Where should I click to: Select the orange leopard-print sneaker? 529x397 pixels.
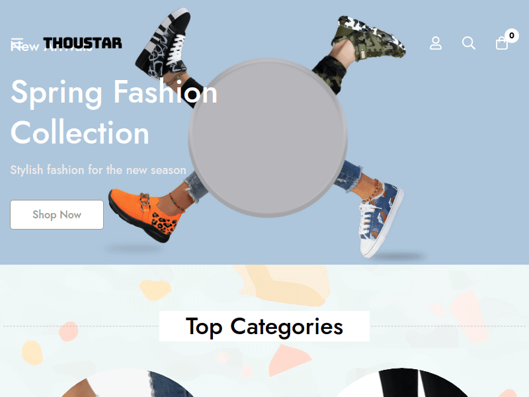[142, 212]
